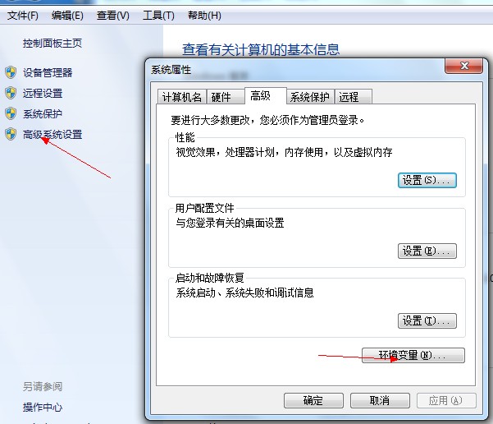Viewport: 493px width, 424px height.
Task: Confirm with the 确定 button
Action: pos(313,400)
